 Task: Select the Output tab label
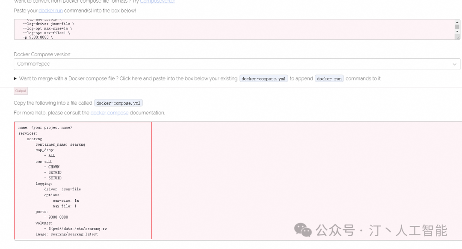coord(21,91)
